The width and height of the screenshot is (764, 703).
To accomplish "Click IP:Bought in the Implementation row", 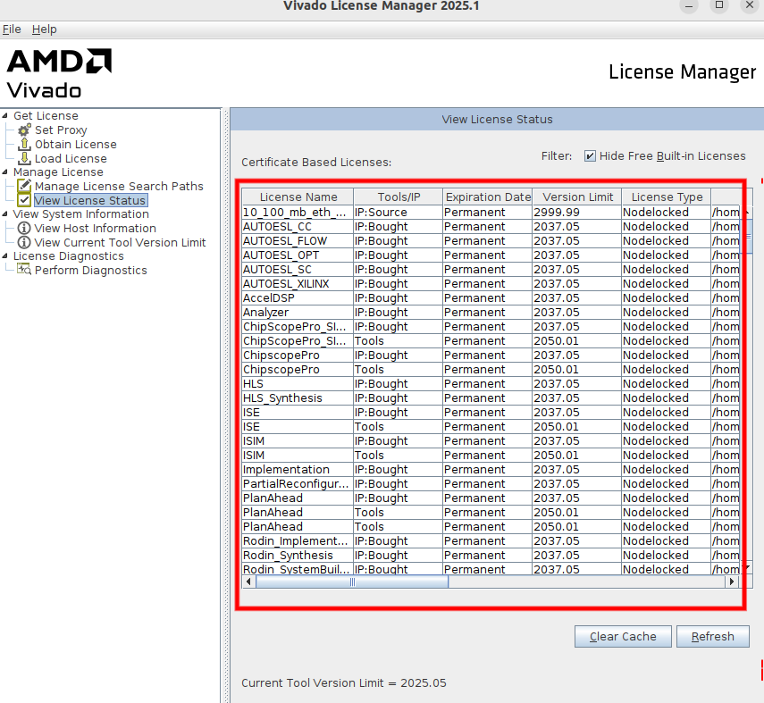I will click(x=399, y=469).
